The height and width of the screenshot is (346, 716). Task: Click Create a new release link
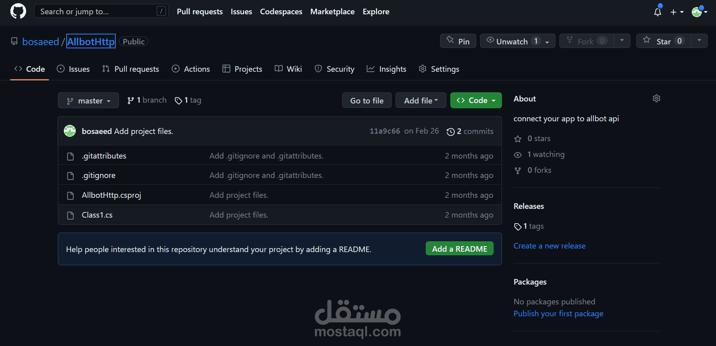pos(549,246)
